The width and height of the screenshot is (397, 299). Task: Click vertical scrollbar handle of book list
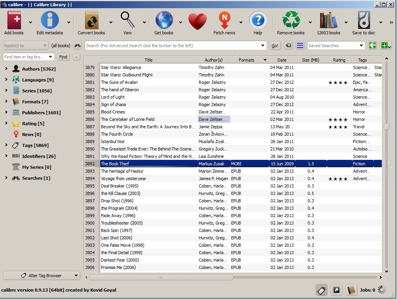click(x=386, y=126)
